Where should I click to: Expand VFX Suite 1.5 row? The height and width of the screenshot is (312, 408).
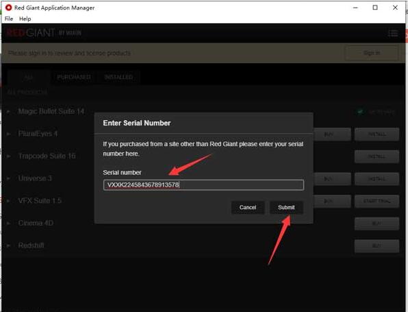pyautogui.click(x=8, y=201)
